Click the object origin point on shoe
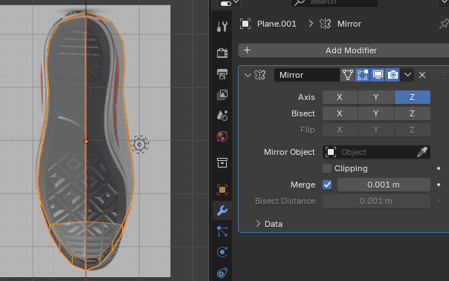 coord(86,142)
